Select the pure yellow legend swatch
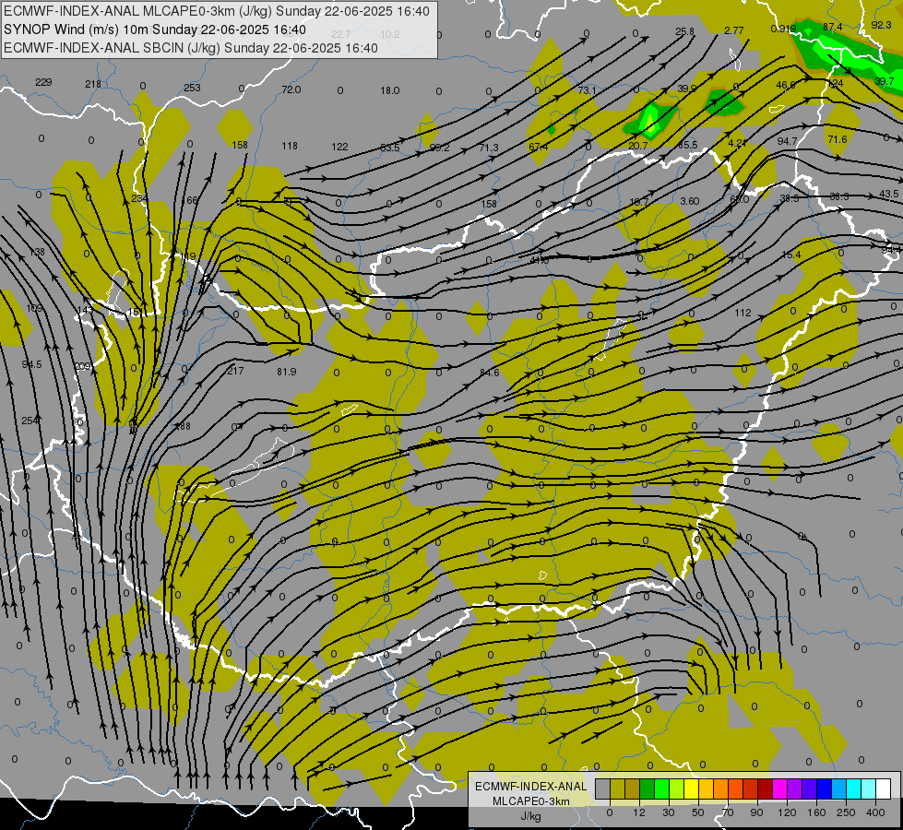This screenshot has height=830, width=903. pos(691,789)
